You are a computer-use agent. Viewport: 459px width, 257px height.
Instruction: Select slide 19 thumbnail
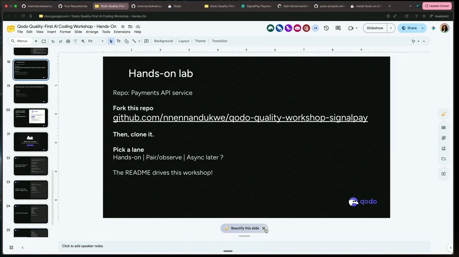31,94
